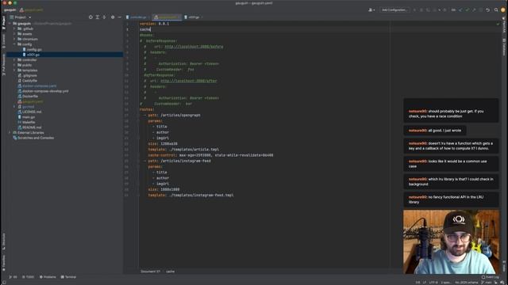Switch to the v001.go editor tab
This screenshot has width=508, height=285.
tap(193, 17)
